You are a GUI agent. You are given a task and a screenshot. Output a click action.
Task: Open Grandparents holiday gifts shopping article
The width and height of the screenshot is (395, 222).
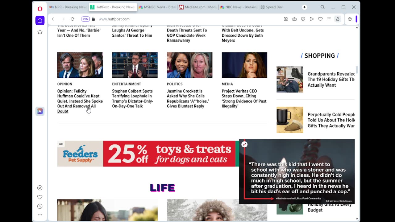click(331, 80)
